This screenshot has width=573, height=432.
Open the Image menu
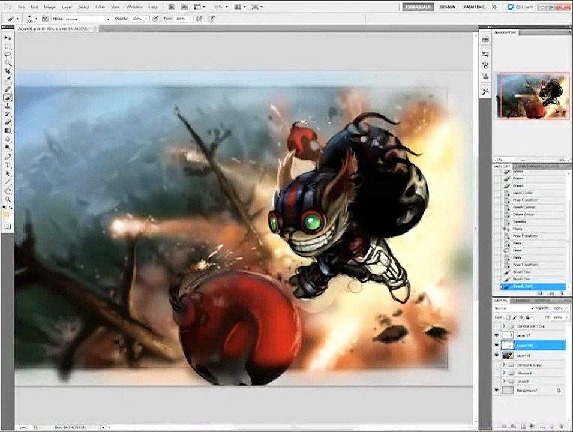[49, 7]
